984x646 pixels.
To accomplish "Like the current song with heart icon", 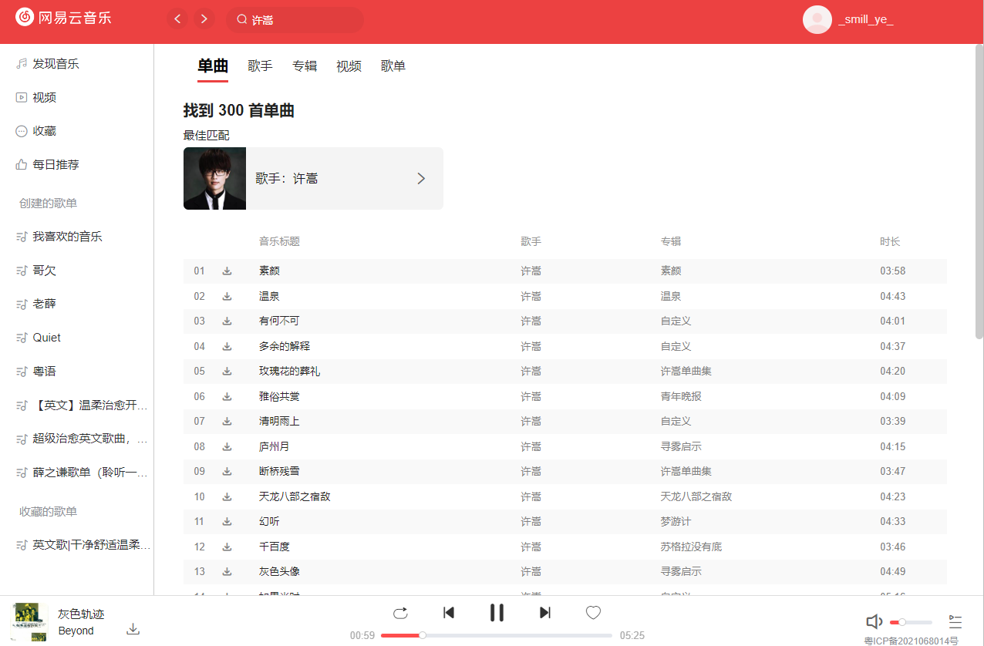I will pyautogui.click(x=593, y=613).
